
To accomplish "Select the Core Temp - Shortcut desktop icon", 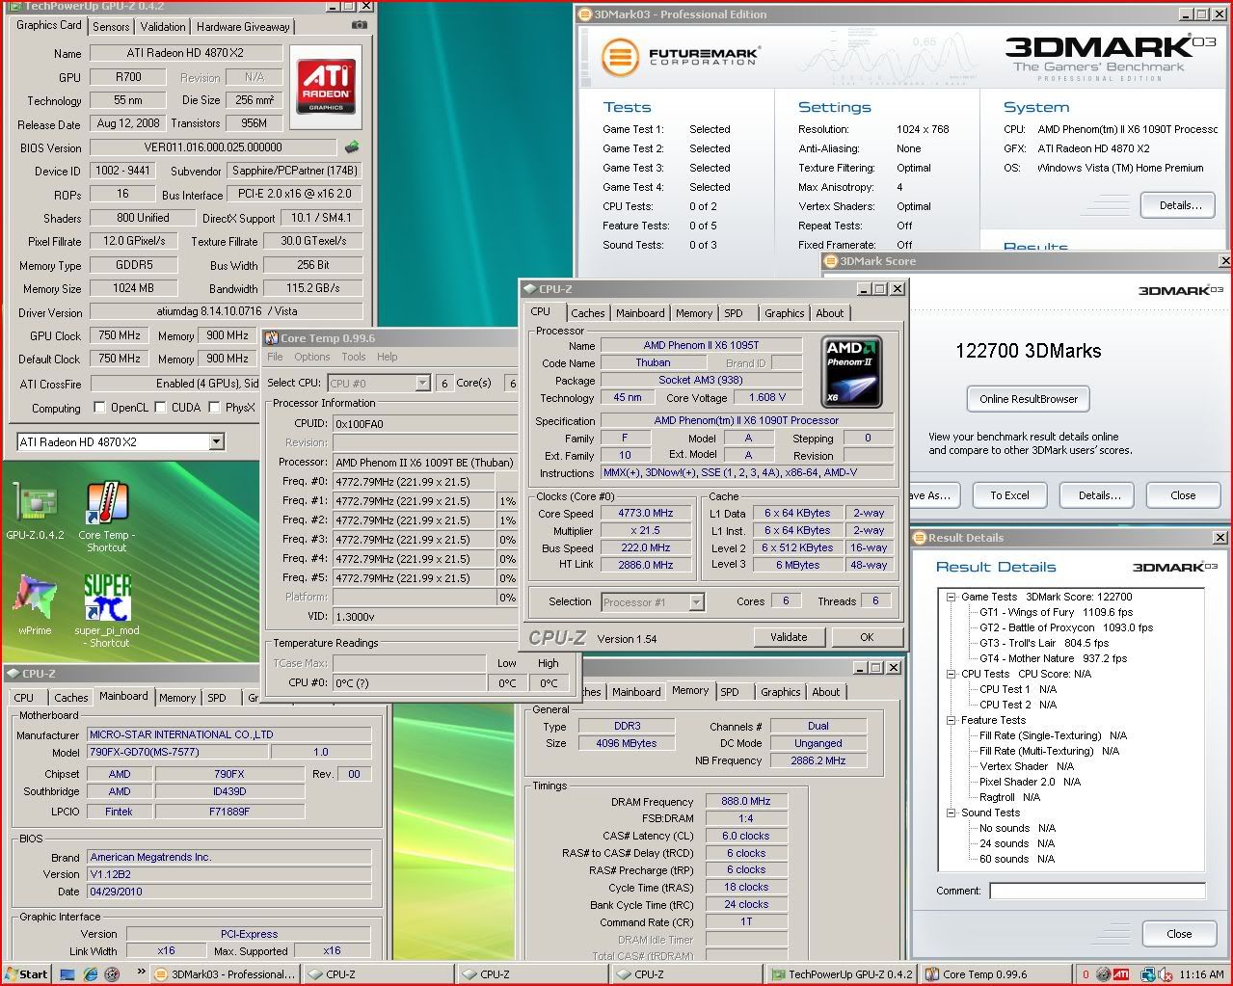I will point(106,502).
